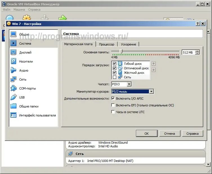Screen dimensions: 212x174
Task: Switch to the Процессор tab
Action: coord(106,44)
